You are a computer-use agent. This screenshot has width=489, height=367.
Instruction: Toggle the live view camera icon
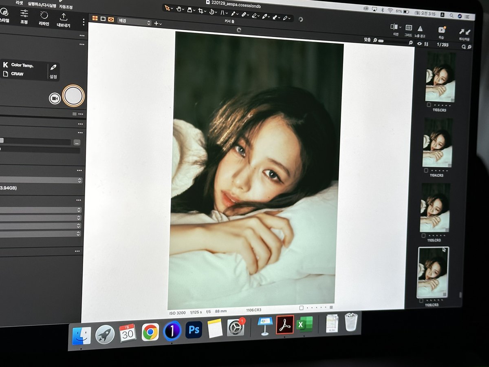pos(54,98)
